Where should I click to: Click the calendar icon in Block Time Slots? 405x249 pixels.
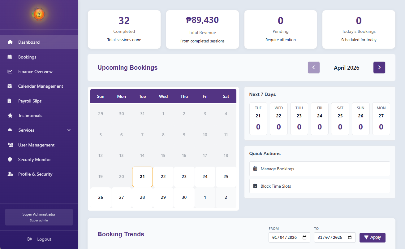pyautogui.click(x=255, y=186)
